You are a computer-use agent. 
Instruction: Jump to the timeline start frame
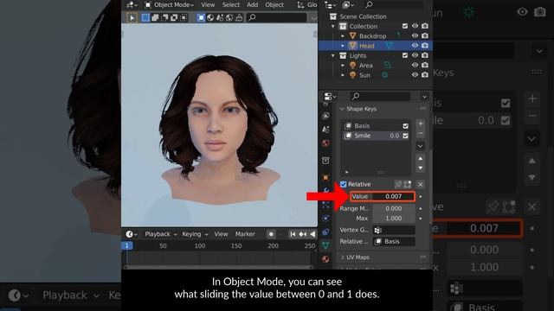[x=293, y=234]
